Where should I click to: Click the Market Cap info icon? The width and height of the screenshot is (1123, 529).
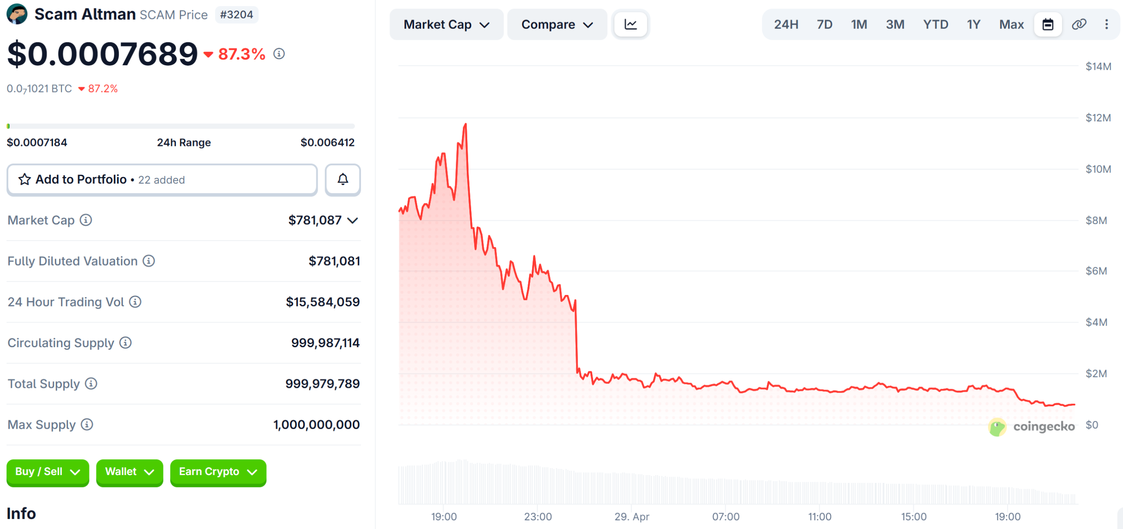[86, 220]
